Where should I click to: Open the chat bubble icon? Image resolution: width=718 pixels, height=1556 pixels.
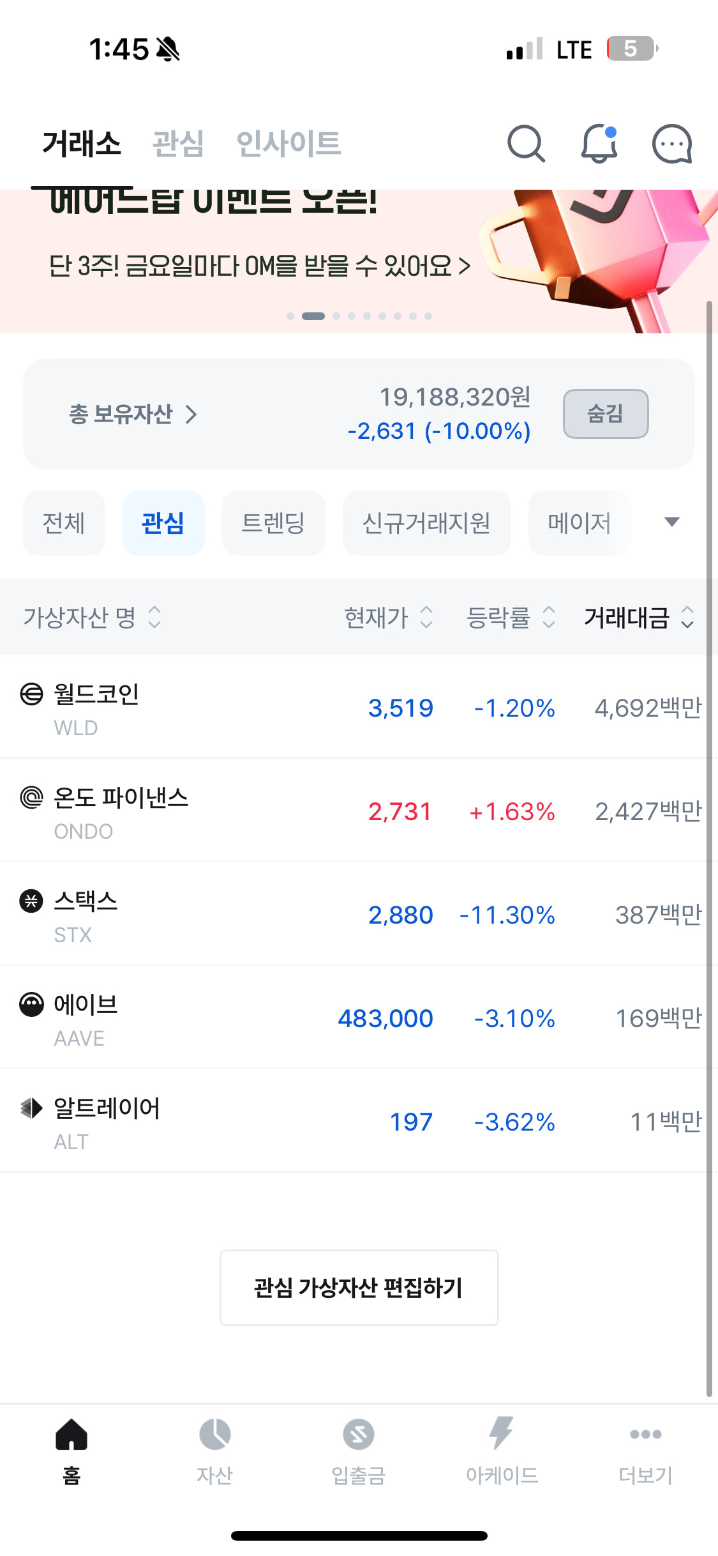tap(671, 144)
